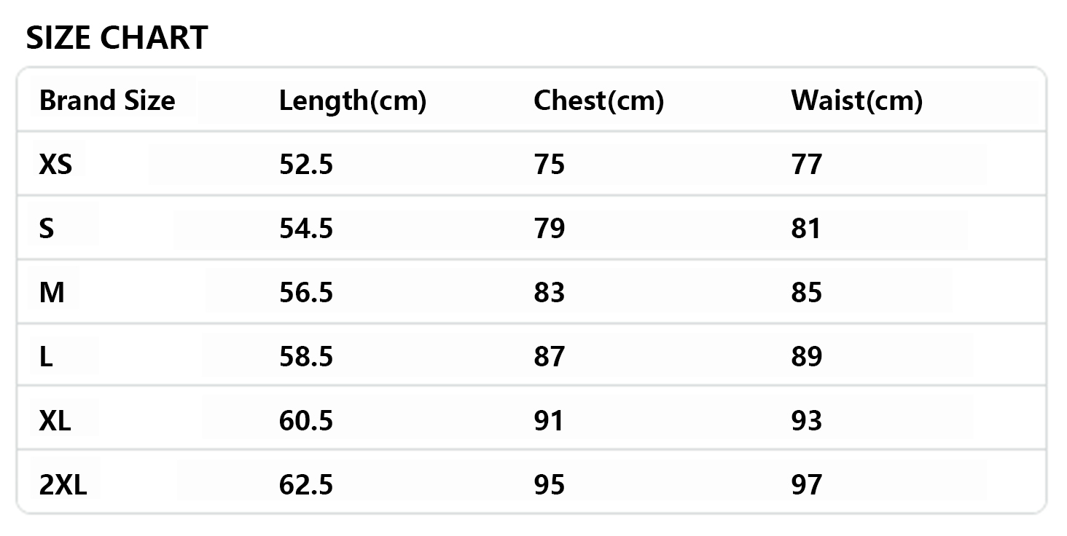This screenshot has height=536, width=1067.
Task: Select chest value 75
Action: tap(549, 165)
